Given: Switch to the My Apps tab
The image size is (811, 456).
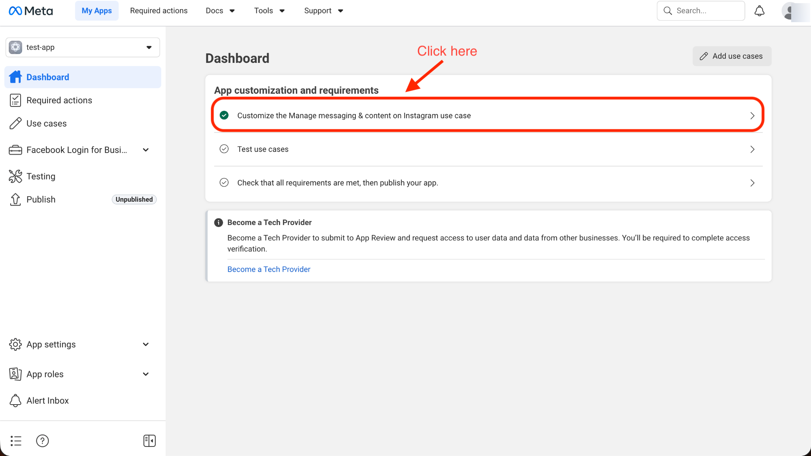Looking at the screenshot, I should 97,11.
